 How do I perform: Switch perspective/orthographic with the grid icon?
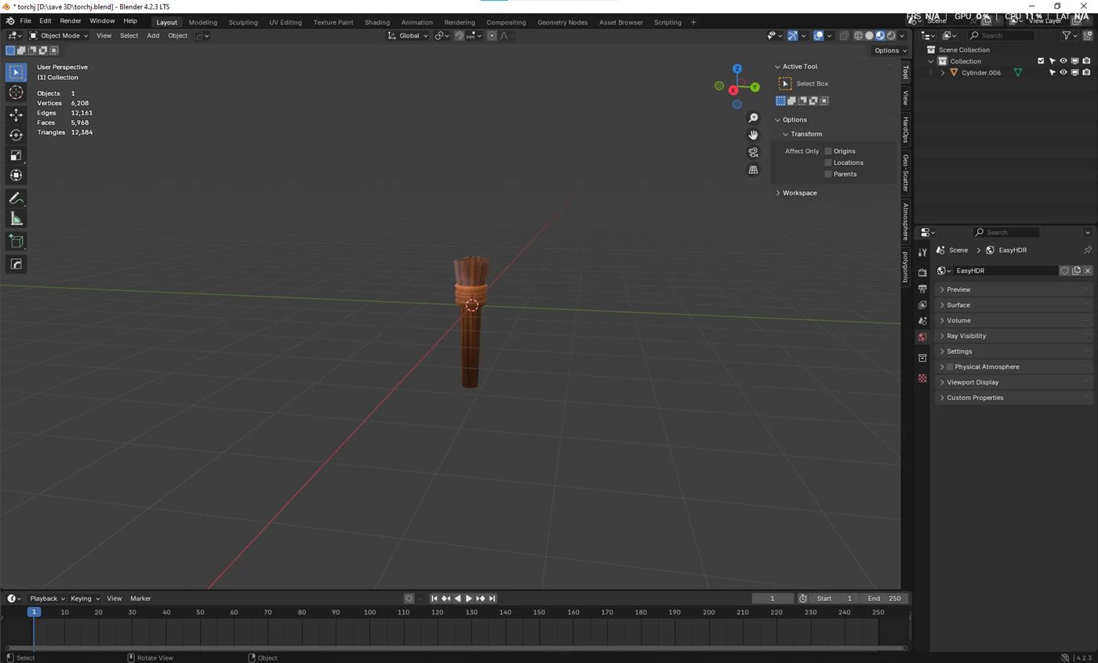(753, 169)
